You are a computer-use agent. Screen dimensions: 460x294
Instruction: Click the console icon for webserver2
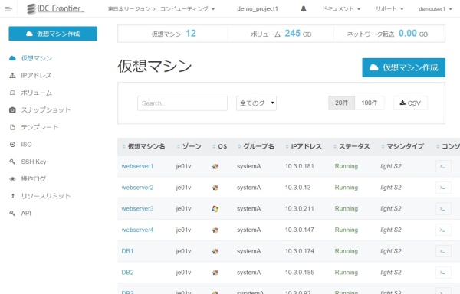coord(443,188)
